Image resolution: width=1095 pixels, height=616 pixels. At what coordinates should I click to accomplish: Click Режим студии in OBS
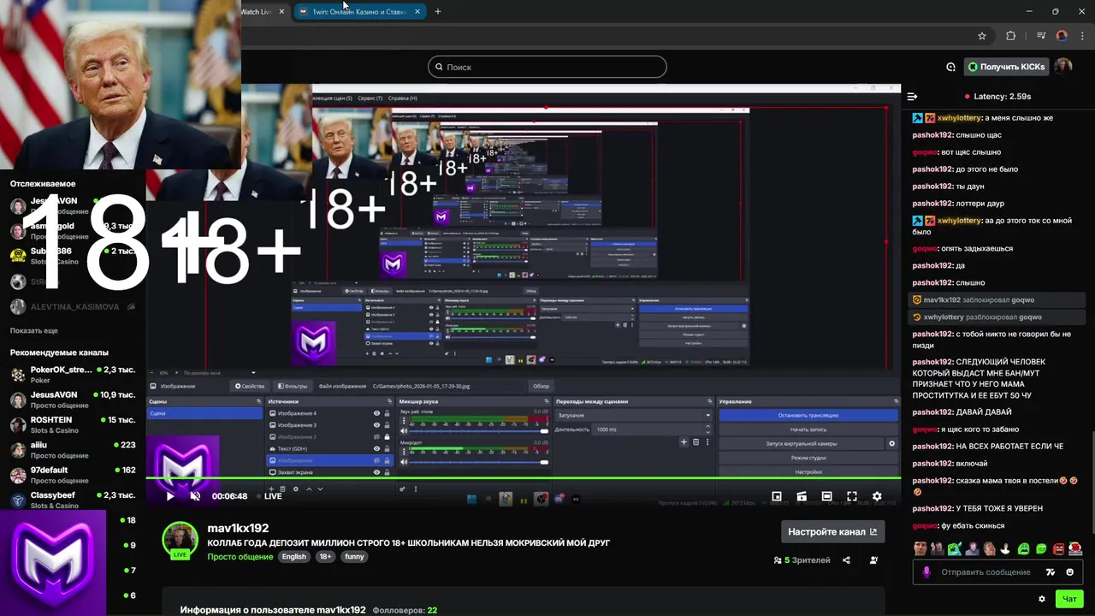click(808, 458)
